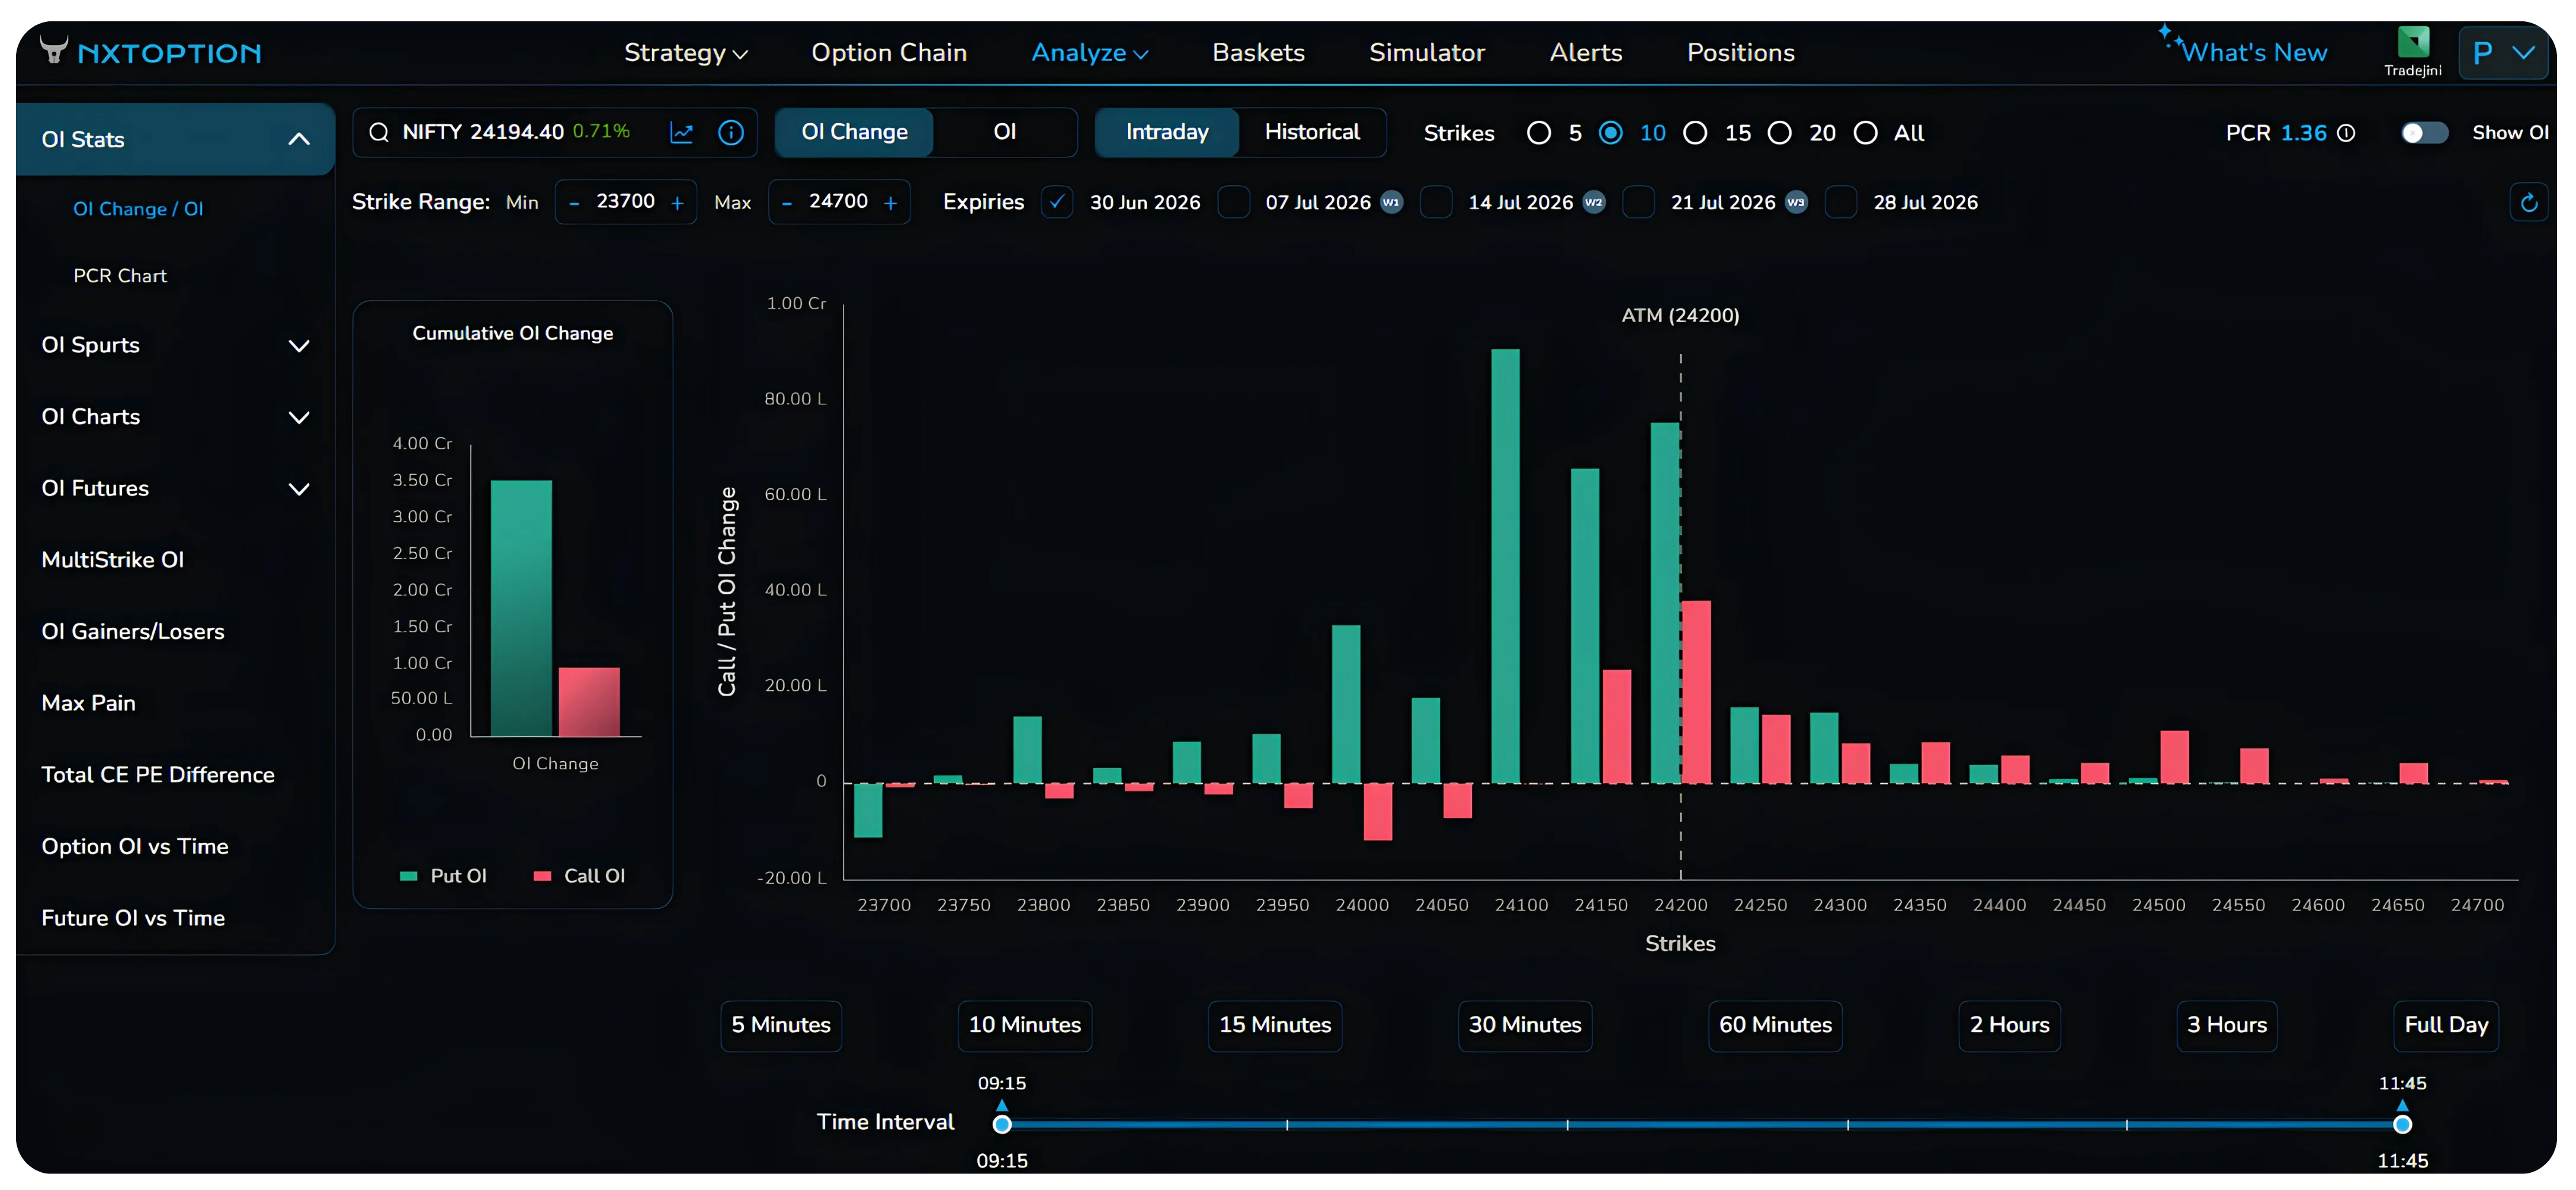This screenshot has width=2576, height=1190.
Task: Click the 11:45 end time slider handle
Action: point(2402,1126)
